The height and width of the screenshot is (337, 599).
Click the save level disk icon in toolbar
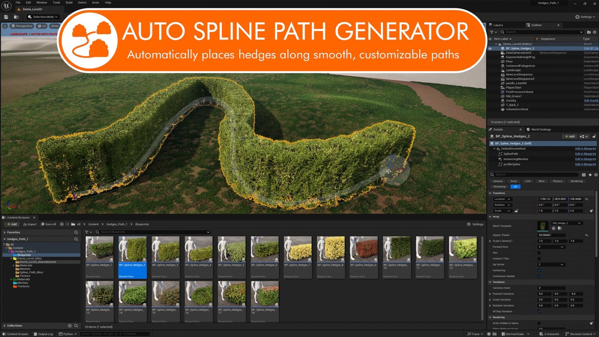(6, 17)
